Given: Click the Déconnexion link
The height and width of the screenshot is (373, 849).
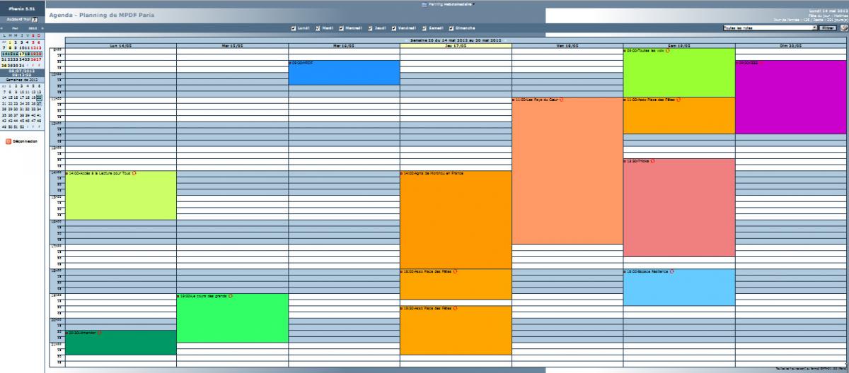Looking at the screenshot, I should pos(25,141).
